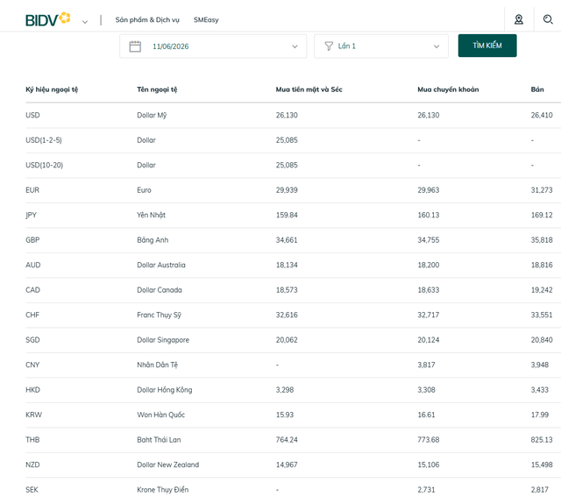
Task: Click the TÌM KIẾM button
Action: point(487,46)
